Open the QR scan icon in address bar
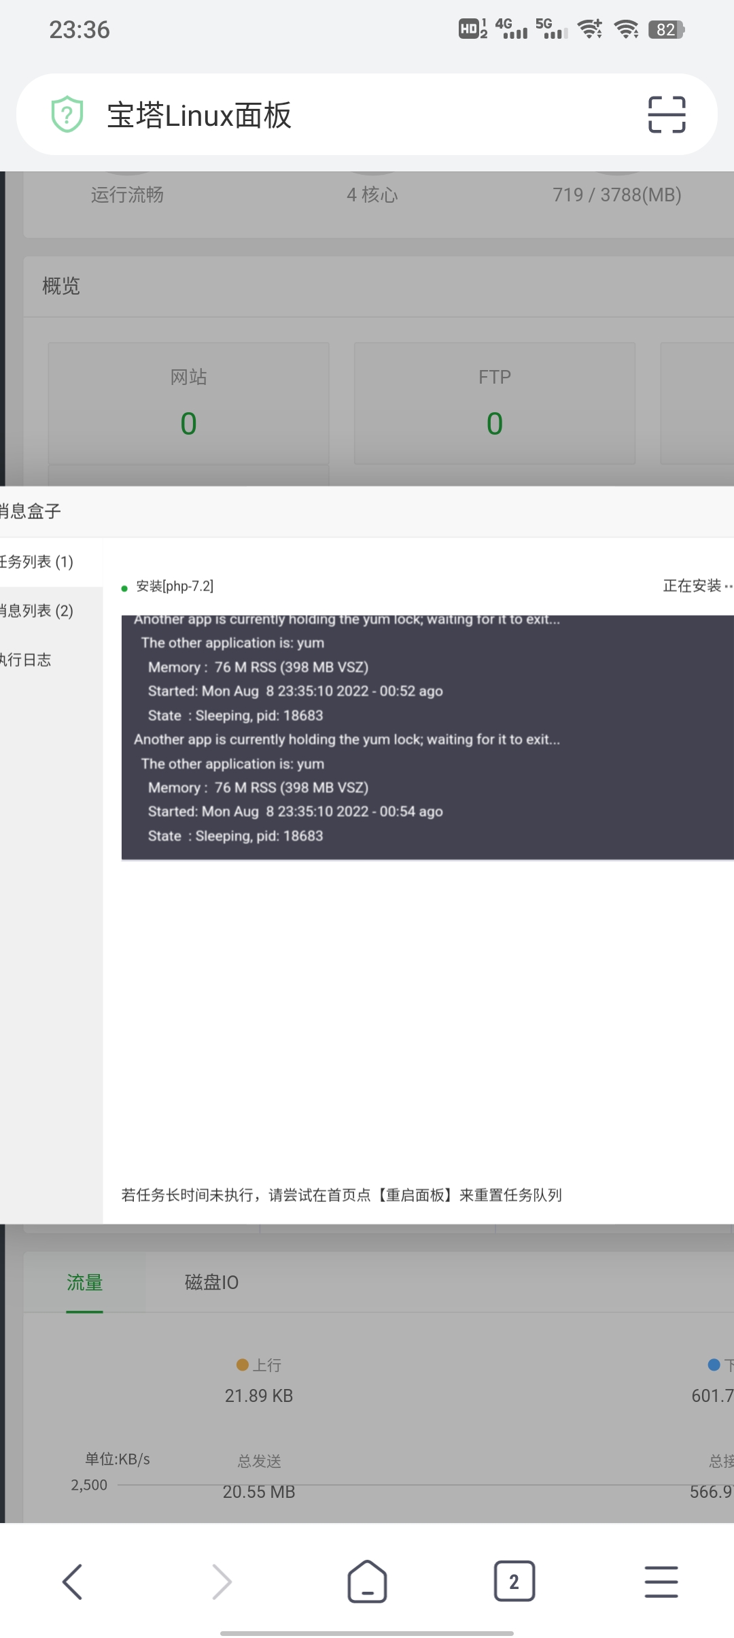The image size is (734, 1638). pos(667,114)
